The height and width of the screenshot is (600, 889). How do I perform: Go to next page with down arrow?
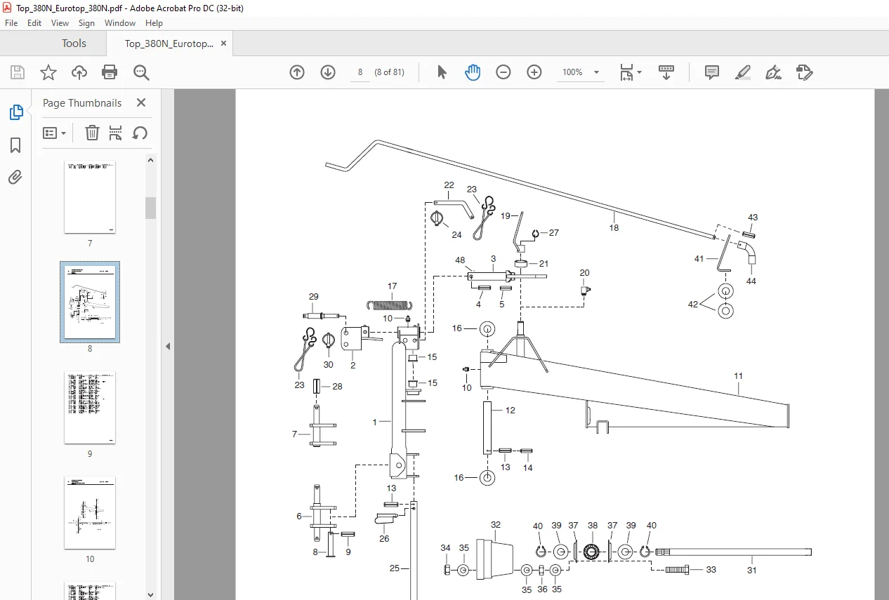328,72
